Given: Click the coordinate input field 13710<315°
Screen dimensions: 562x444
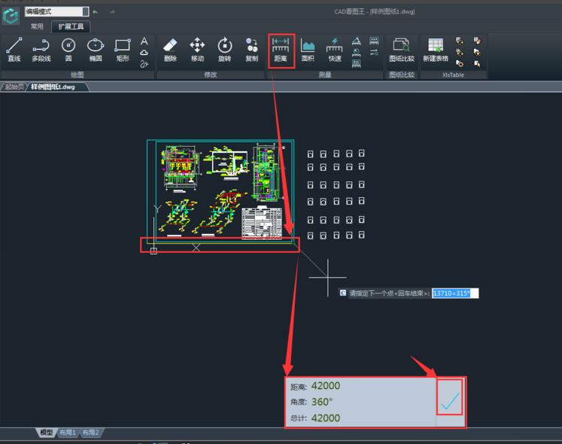Looking at the screenshot, I should pos(454,293).
